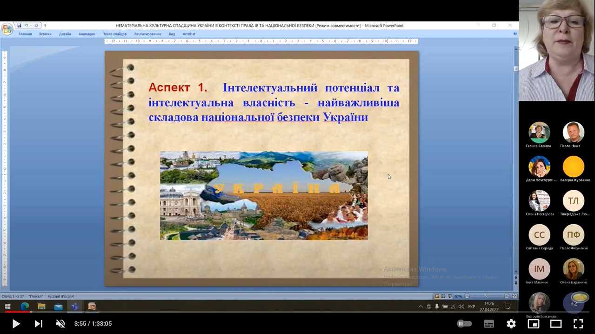Image resolution: width=595 pixels, height=334 pixels.
Task: Open the video settings gear
Action: 511,324
